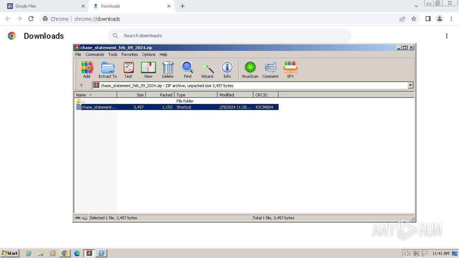Click Chrome's back navigation arrow
This screenshot has width=459, height=258.
click(x=8, y=19)
